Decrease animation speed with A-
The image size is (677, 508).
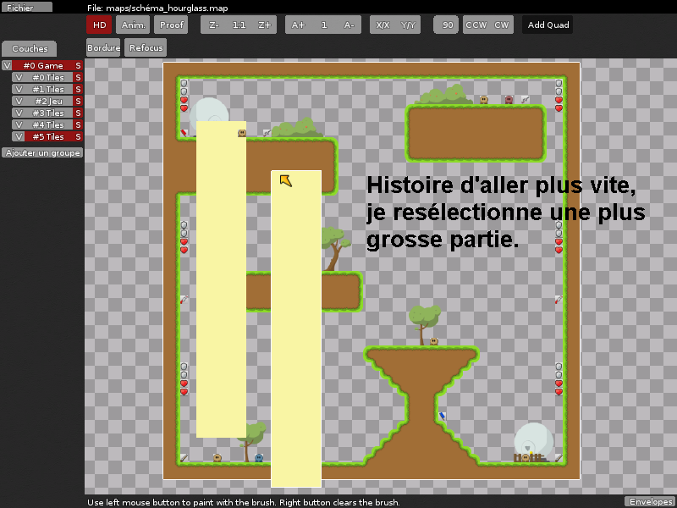click(x=349, y=25)
